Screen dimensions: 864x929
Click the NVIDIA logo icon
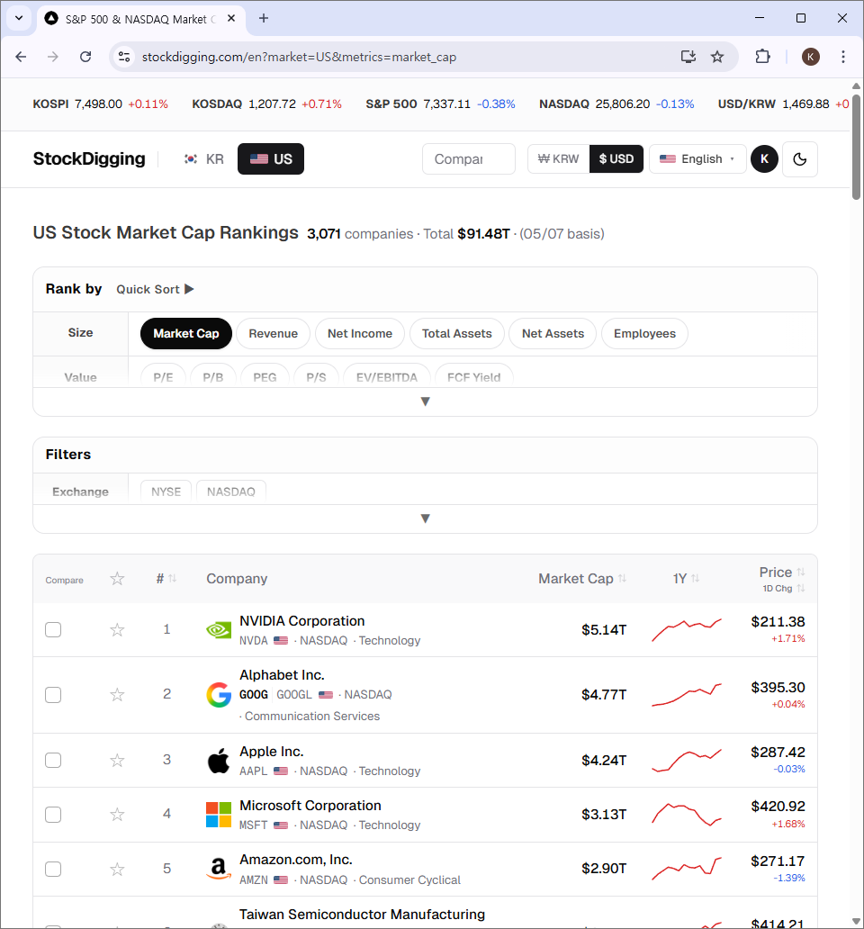[x=219, y=630]
